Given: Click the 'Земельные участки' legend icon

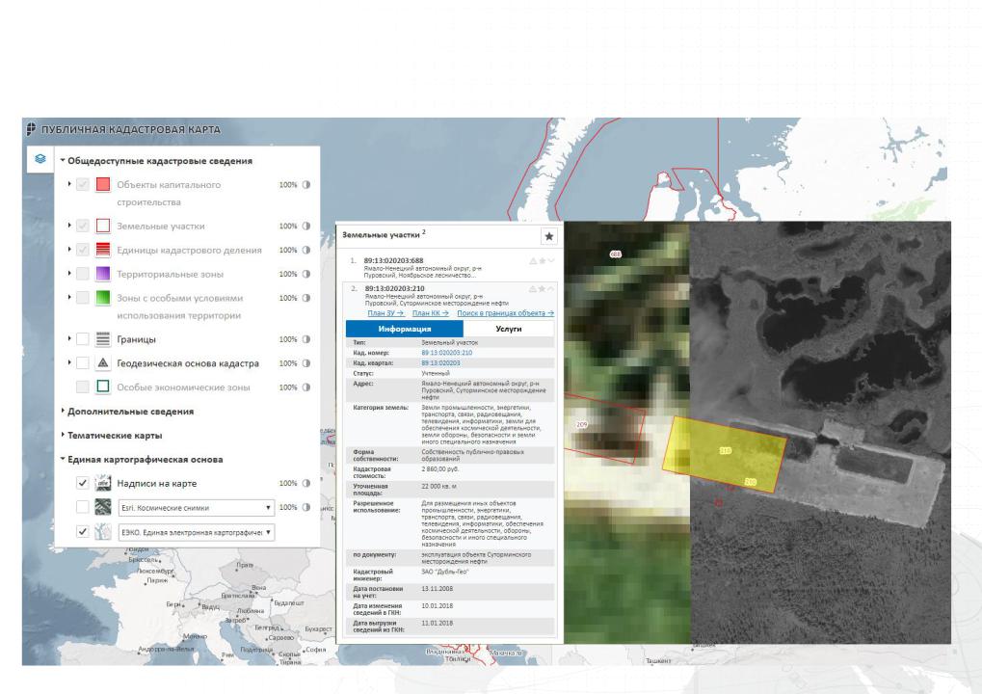Looking at the screenshot, I should (x=103, y=226).
